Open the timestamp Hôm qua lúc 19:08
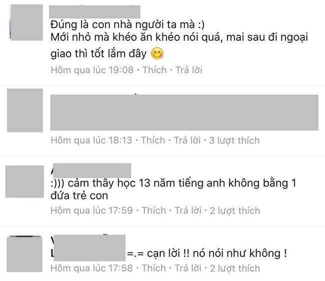The image size is (325, 281). click(92, 70)
